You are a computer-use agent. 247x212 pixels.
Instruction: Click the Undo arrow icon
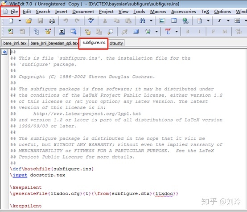[x=66, y=20]
